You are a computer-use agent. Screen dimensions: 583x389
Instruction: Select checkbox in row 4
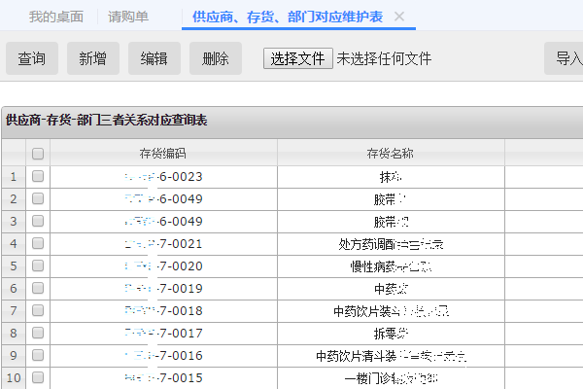[x=38, y=243]
